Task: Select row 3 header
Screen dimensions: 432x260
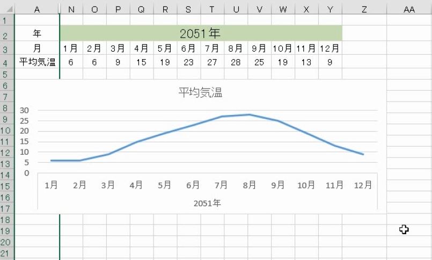Action: [7, 48]
